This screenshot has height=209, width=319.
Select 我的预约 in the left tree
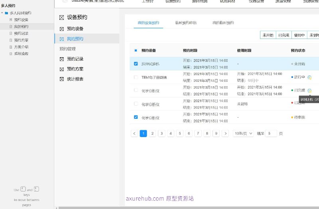(x=21, y=27)
